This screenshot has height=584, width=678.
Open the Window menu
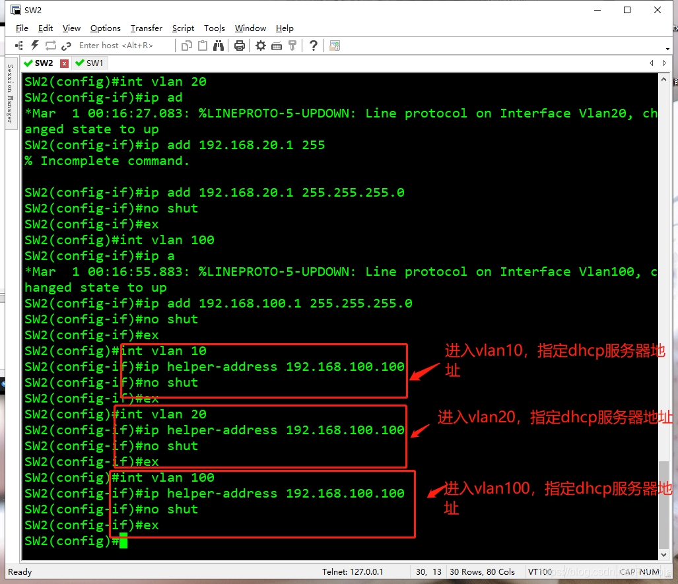click(x=250, y=28)
